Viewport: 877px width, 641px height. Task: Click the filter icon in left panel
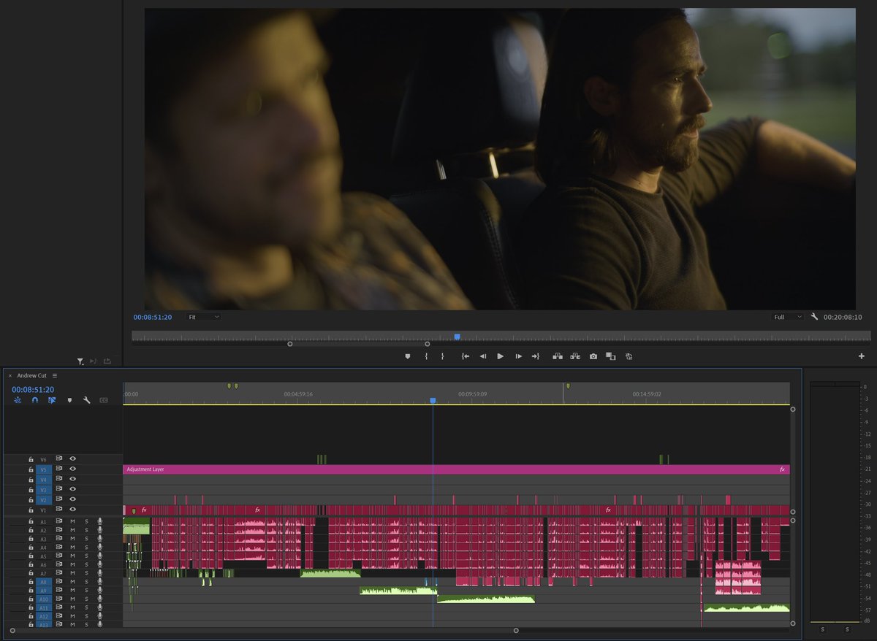coord(80,361)
